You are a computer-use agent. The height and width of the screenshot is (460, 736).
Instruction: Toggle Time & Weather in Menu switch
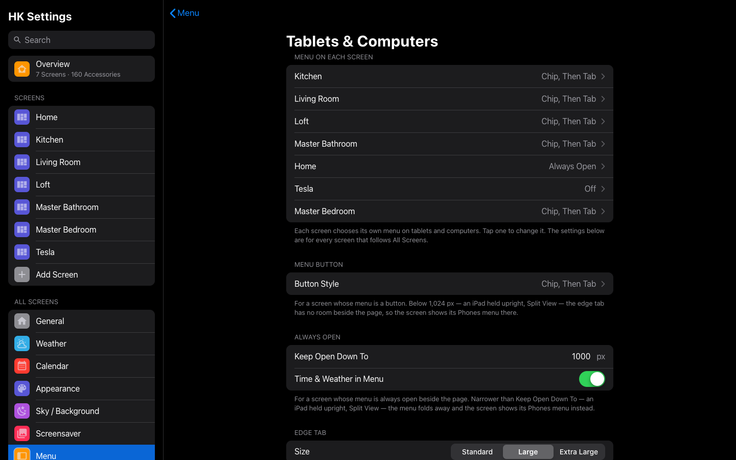[592, 379]
